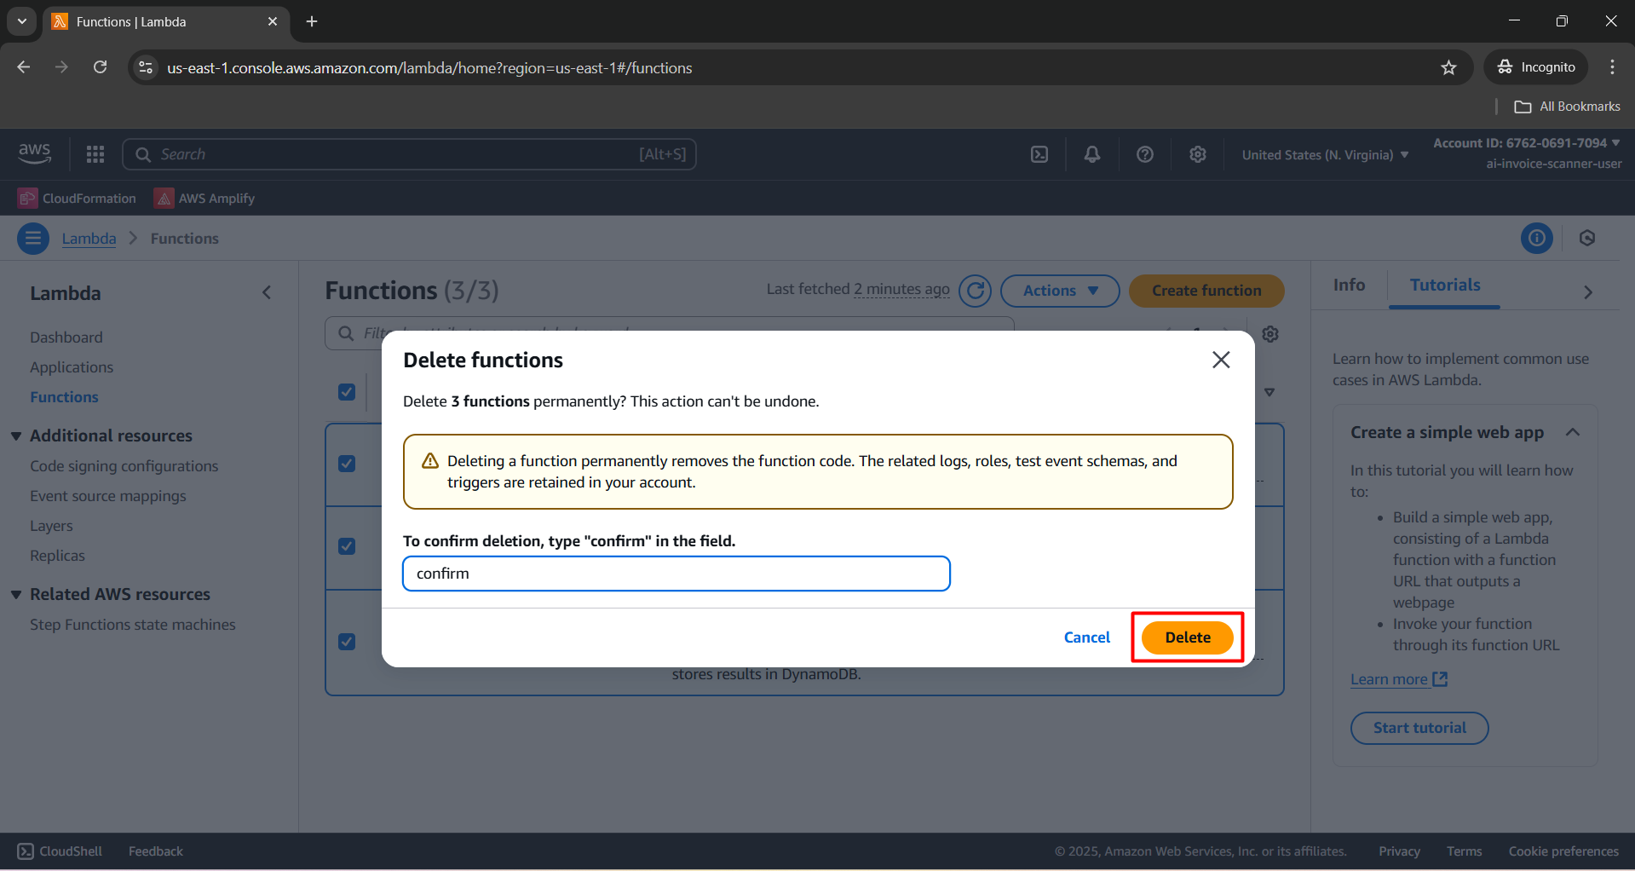Screen dimensions: 1635x871
Task: Click inside the confirm text field
Action: [676, 574]
